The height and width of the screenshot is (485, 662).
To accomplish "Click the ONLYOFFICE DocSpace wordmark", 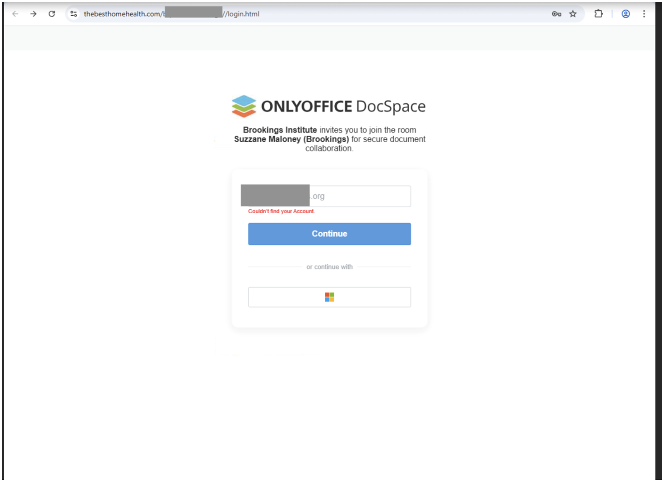I will (x=343, y=106).
